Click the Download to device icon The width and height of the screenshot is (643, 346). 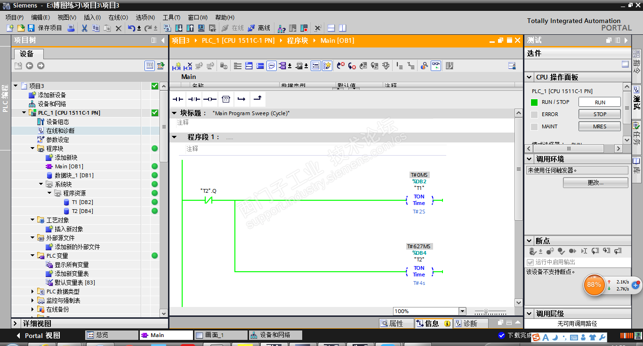click(179, 28)
